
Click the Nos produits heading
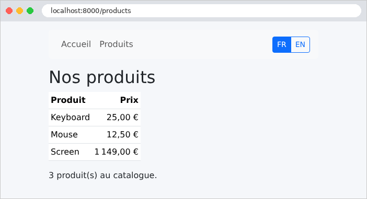point(102,77)
